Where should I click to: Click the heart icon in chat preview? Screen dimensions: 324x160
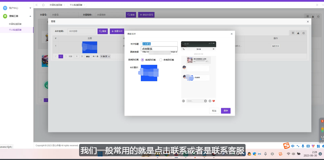pos(214,101)
